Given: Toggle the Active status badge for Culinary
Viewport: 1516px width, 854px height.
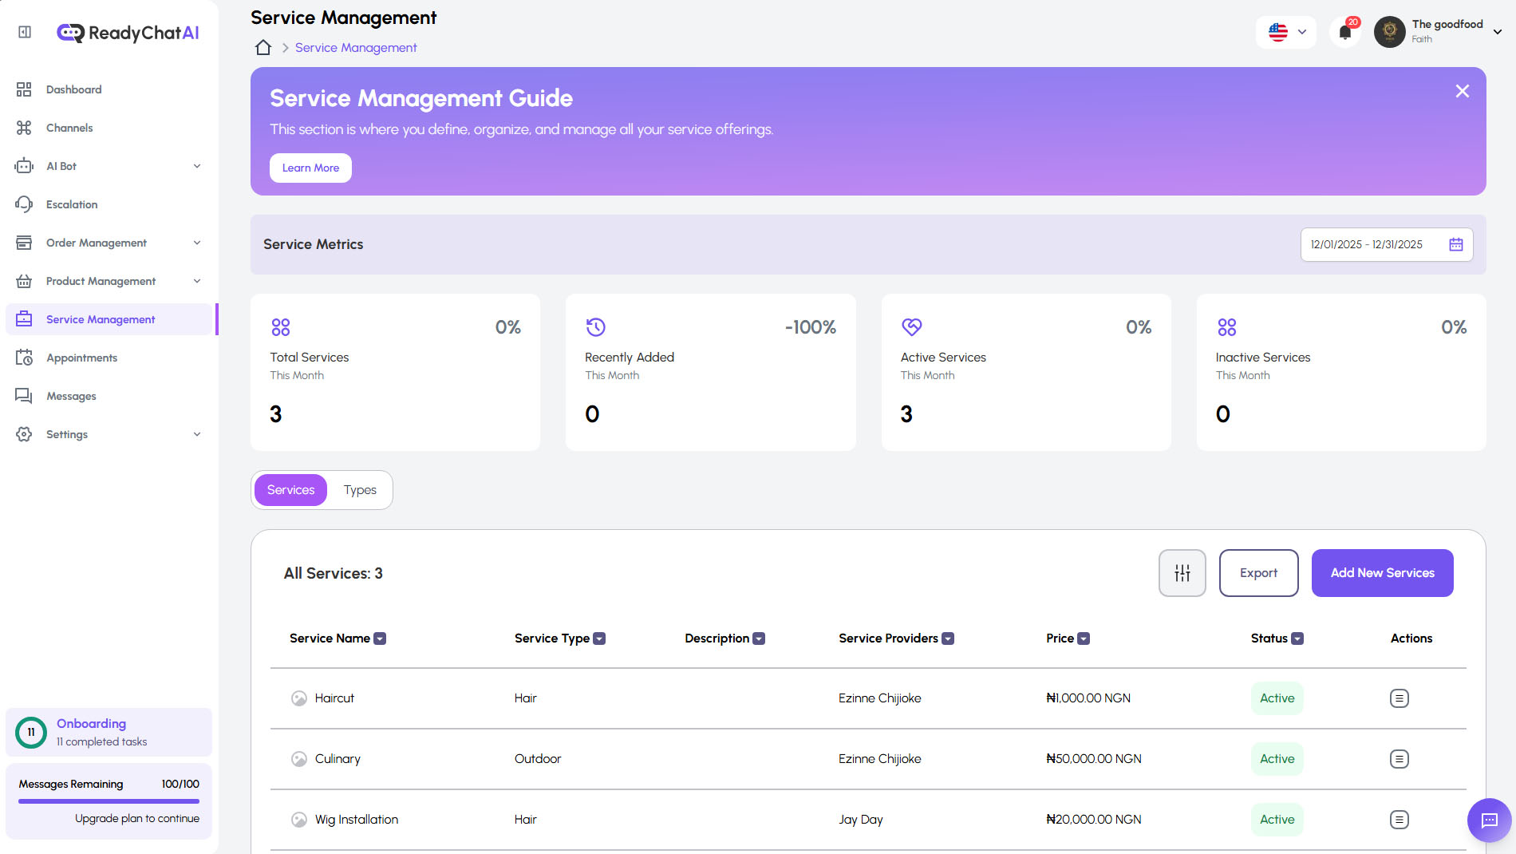Looking at the screenshot, I should (x=1277, y=759).
